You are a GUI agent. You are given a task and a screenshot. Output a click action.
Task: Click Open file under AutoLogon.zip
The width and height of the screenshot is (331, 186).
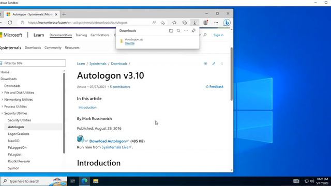(x=130, y=43)
